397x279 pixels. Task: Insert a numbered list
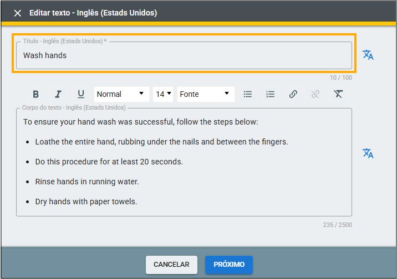pyautogui.click(x=271, y=94)
